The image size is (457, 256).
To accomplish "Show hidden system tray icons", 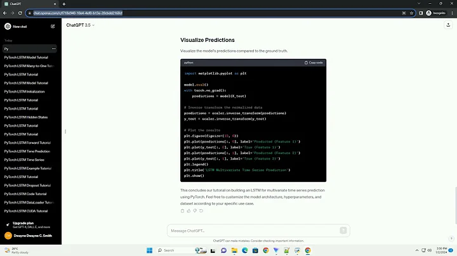I will (x=417, y=250).
